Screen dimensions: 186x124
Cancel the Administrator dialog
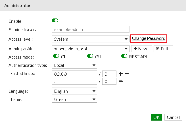tap(173, 117)
